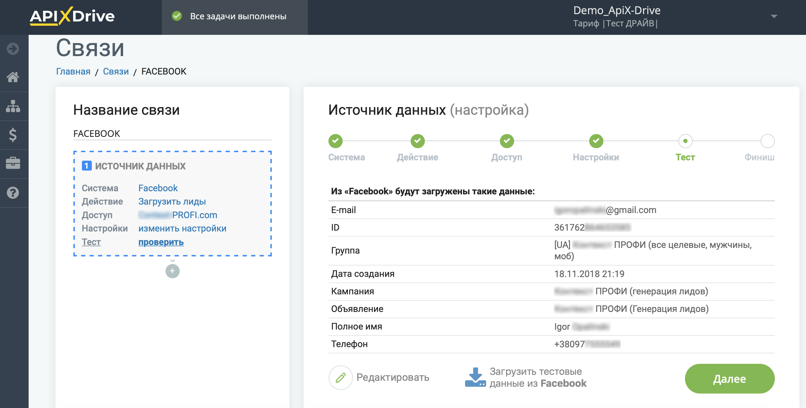Click the Дата создания row label

click(x=363, y=274)
